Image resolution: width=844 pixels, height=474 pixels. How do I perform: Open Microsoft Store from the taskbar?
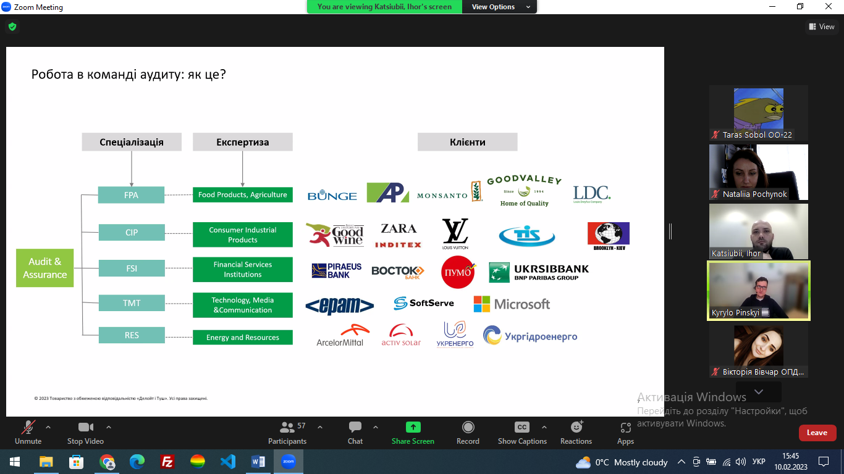click(x=77, y=462)
